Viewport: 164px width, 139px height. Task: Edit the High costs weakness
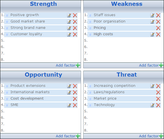(152, 34)
